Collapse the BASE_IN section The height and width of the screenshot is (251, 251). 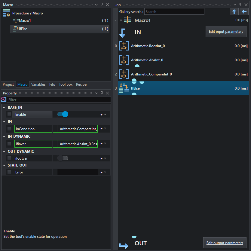pos(4,108)
